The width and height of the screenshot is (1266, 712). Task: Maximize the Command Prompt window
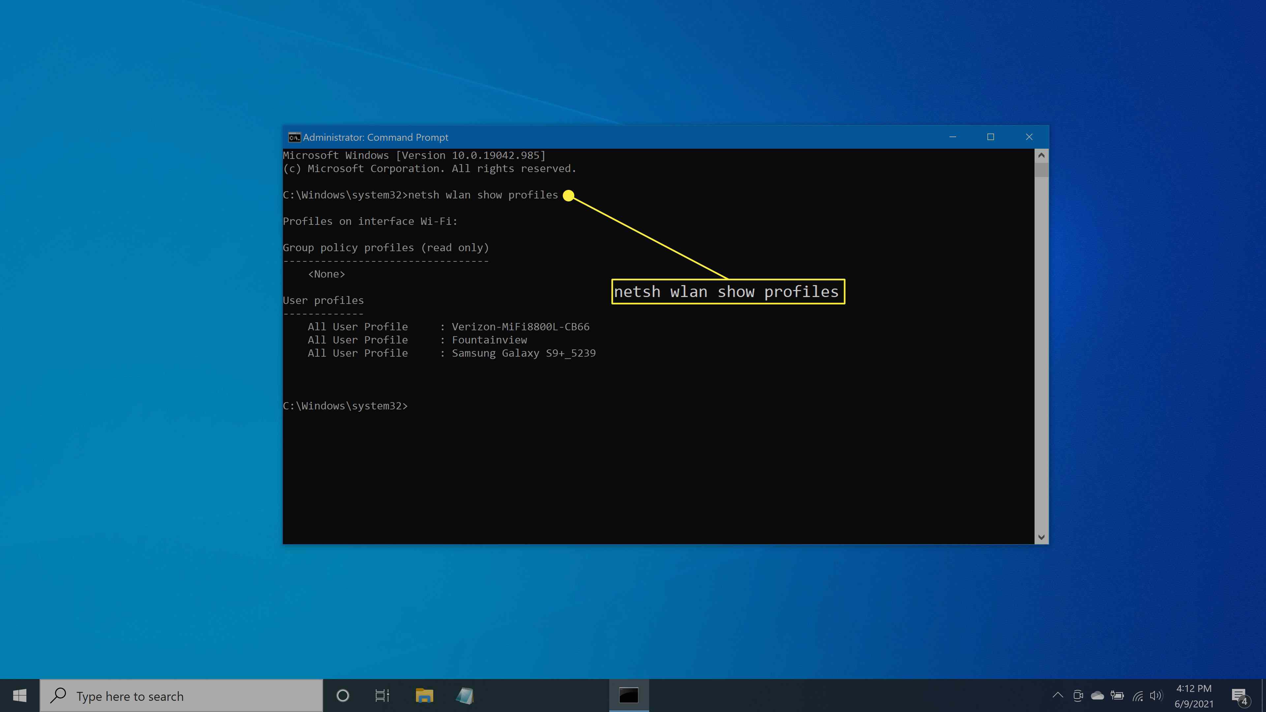point(991,137)
